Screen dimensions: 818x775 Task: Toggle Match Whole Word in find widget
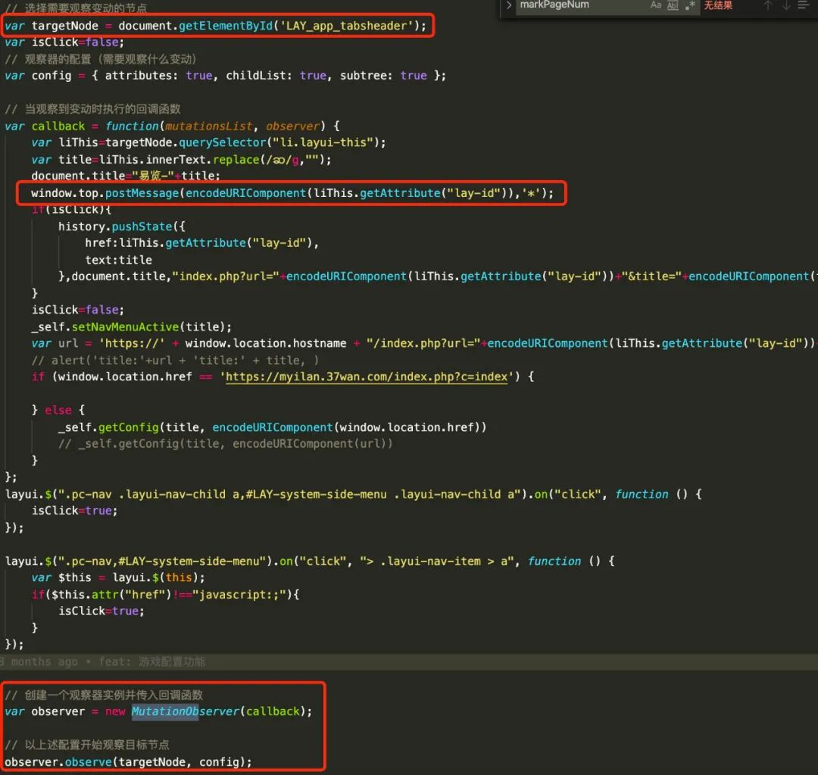(x=673, y=6)
